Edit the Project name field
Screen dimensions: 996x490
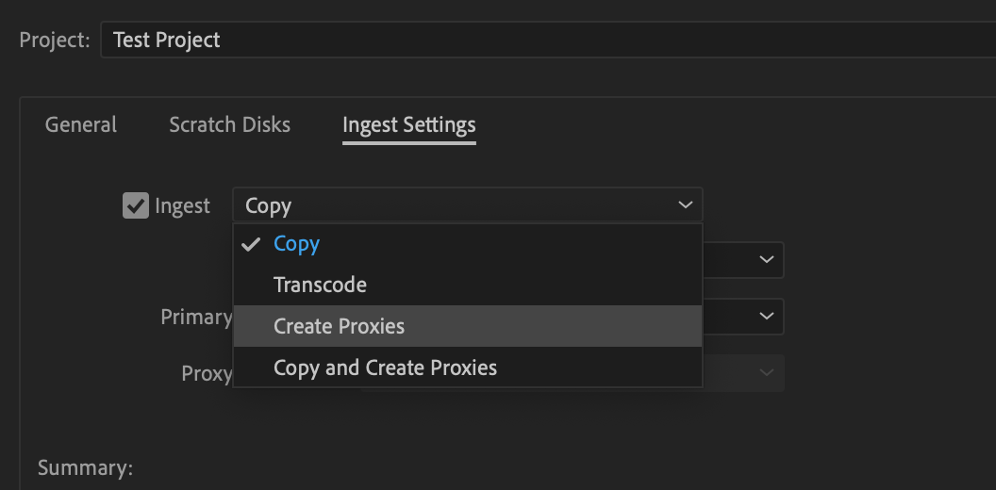(548, 40)
